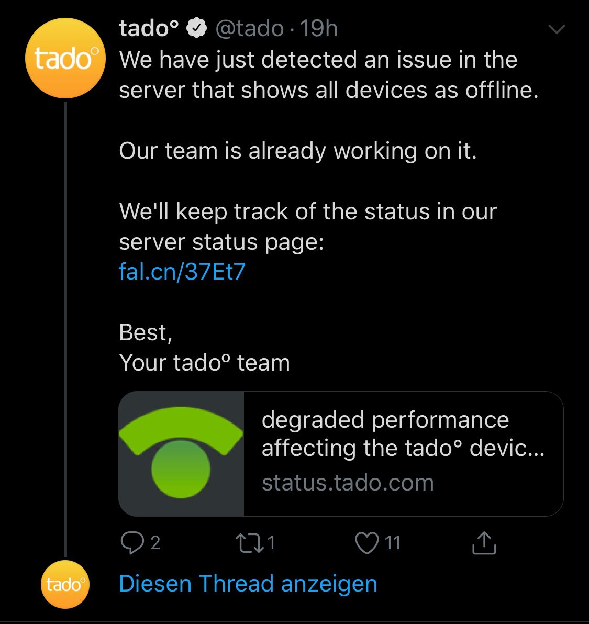This screenshot has height=624, width=589.
Task: Click Diesen Thread anzeigen
Action: pyautogui.click(x=248, y=584)
